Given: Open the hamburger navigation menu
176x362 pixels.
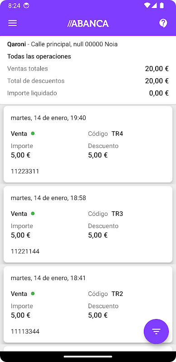Looking at the screenshot, I should [x=13, y=23].
